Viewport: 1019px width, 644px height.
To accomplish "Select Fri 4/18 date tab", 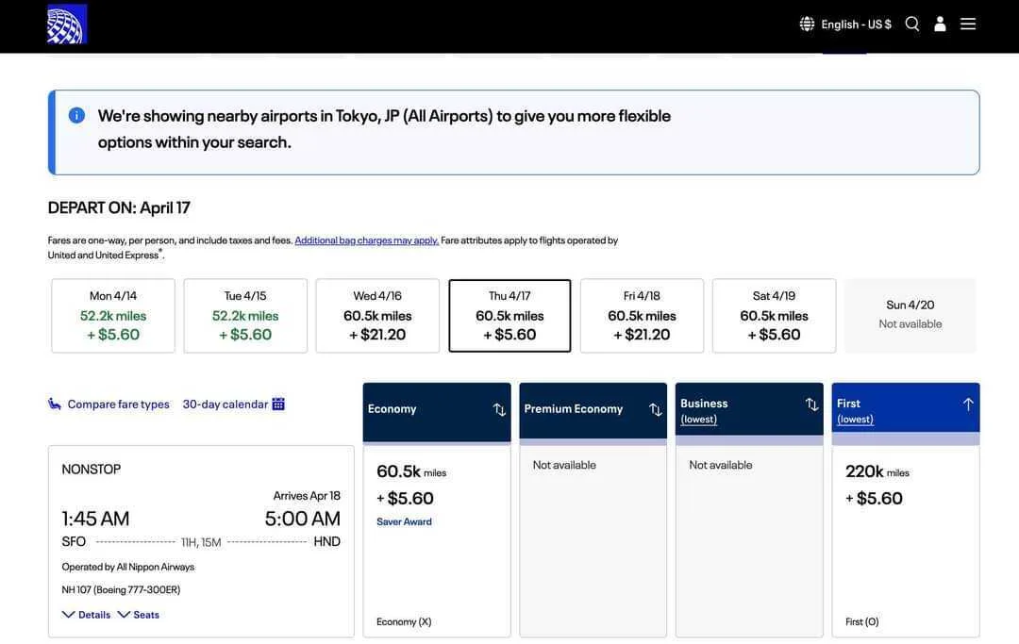I will [642, 316].
